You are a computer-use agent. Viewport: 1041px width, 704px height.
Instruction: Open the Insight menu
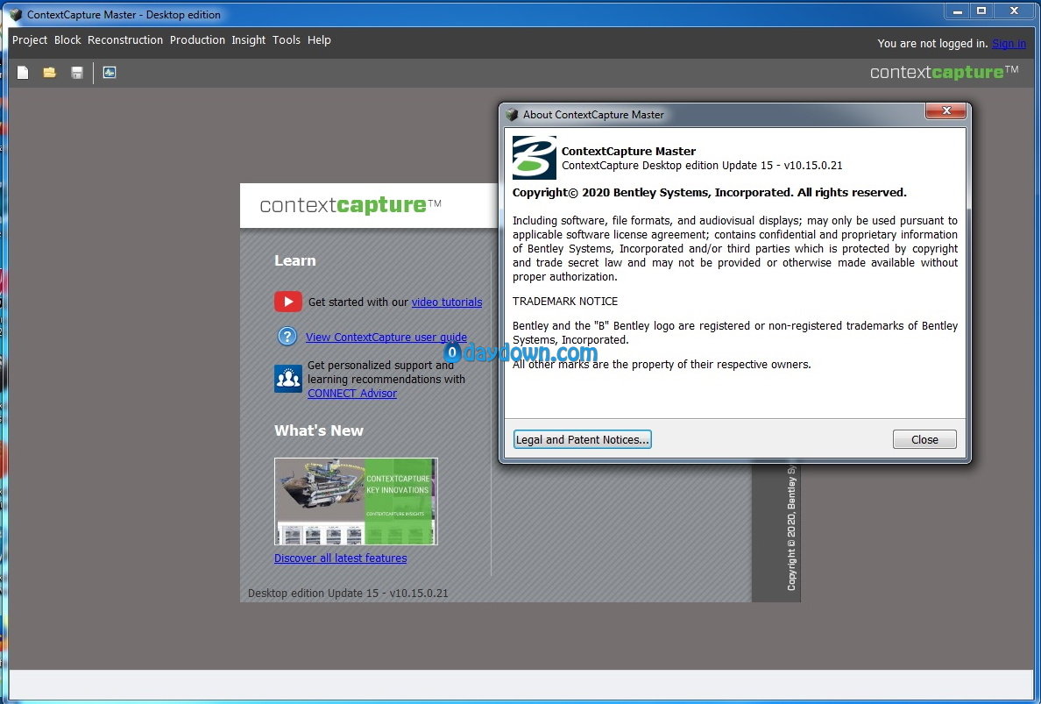click(248, 39)
